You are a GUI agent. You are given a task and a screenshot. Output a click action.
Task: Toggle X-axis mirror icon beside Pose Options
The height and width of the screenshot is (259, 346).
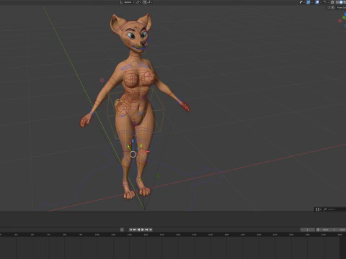click(333, 7)
